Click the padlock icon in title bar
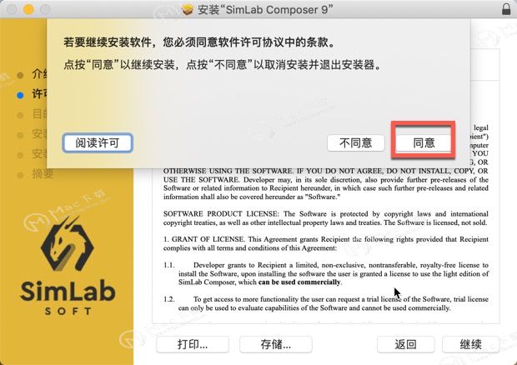Viewport: 517px width, 365px height. coord(506,9)
